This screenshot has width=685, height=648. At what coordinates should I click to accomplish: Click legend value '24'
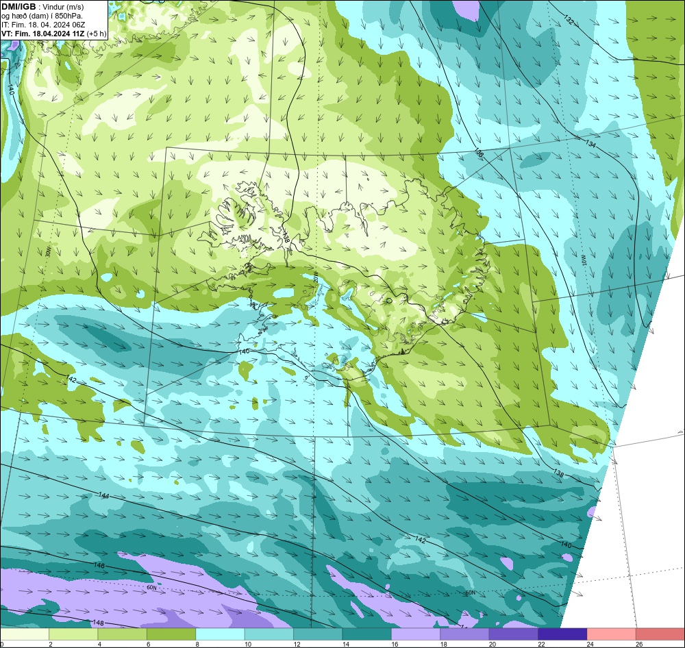click(x=590, y=644)
